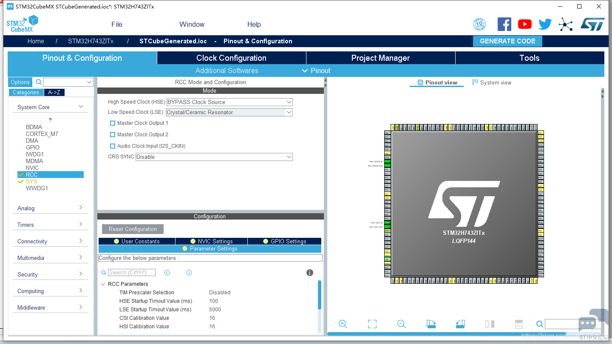612x344 pixels.
Task: Go to next parameter search result
Action: point(189,273)
